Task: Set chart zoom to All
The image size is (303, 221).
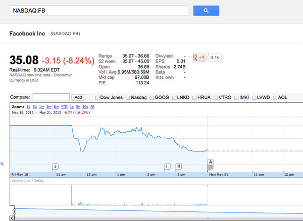Action: point(92,107)
